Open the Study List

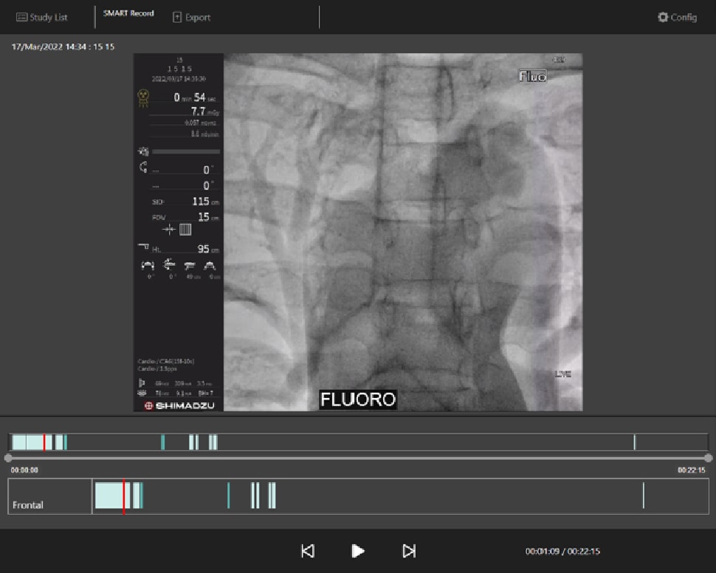42,17
